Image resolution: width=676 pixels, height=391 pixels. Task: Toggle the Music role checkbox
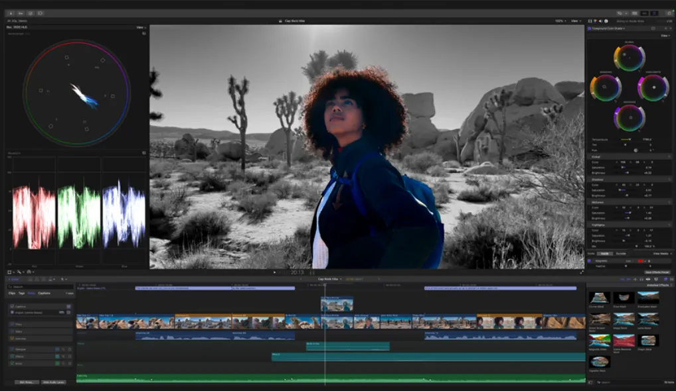12,363
